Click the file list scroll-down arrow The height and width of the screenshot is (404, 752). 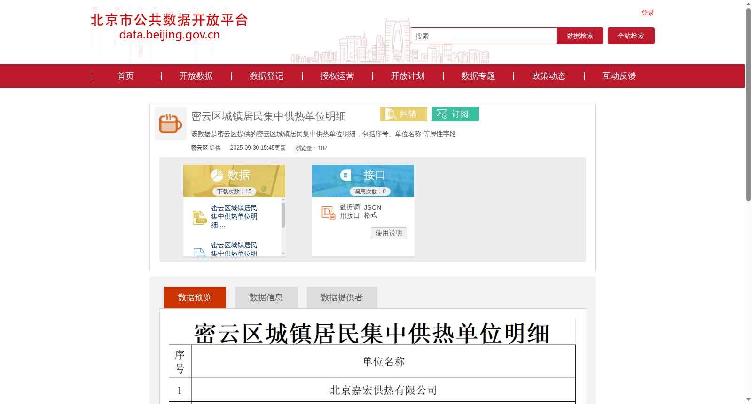[283, 254]
